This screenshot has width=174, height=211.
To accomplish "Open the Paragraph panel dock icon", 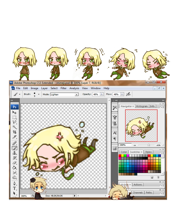I will [x=115, y=139].
